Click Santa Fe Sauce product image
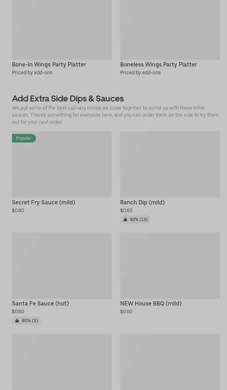Image resolution: width=227 pixels, height=390 pixels. (x=62, y=266)
